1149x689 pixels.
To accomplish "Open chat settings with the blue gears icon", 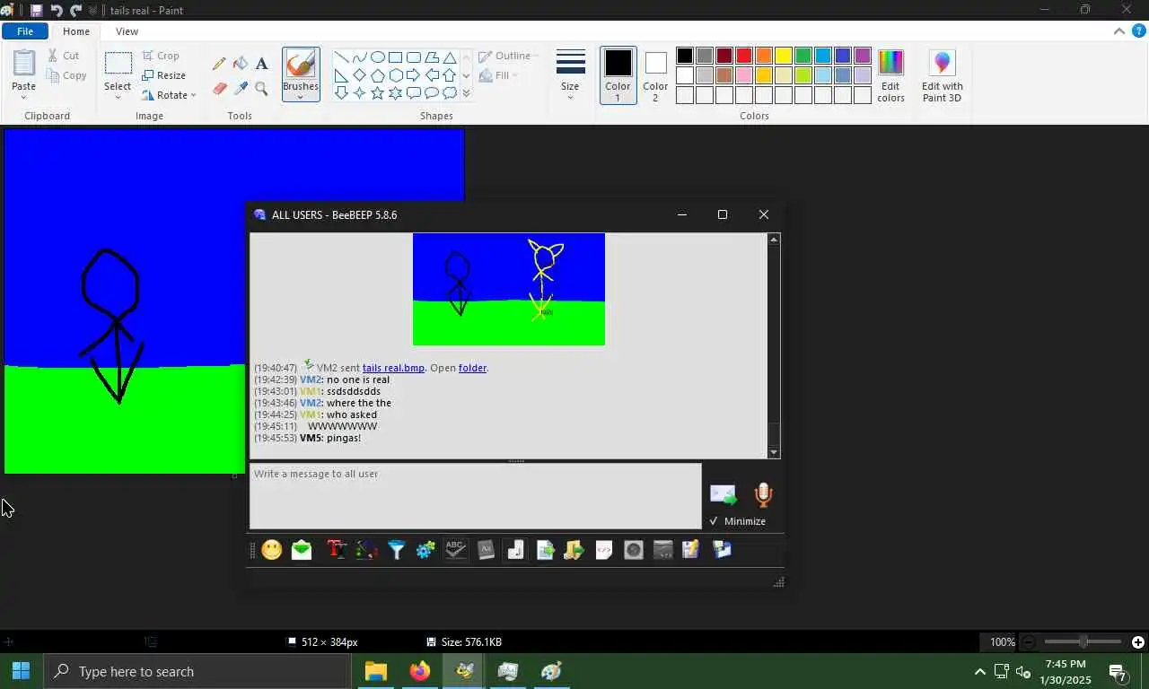I will point(425,550).
